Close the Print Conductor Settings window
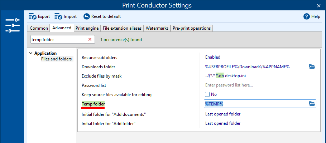This screenshot has width=326, height=143. (x=319, y=5)
